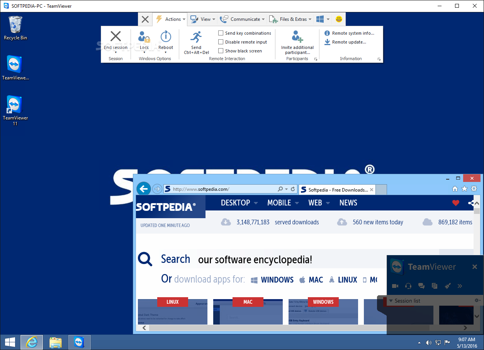The image size is (484, 350).
Task: Open chat in TeamViewer panel
Action: pyautogui.click(x=421, y=286)
